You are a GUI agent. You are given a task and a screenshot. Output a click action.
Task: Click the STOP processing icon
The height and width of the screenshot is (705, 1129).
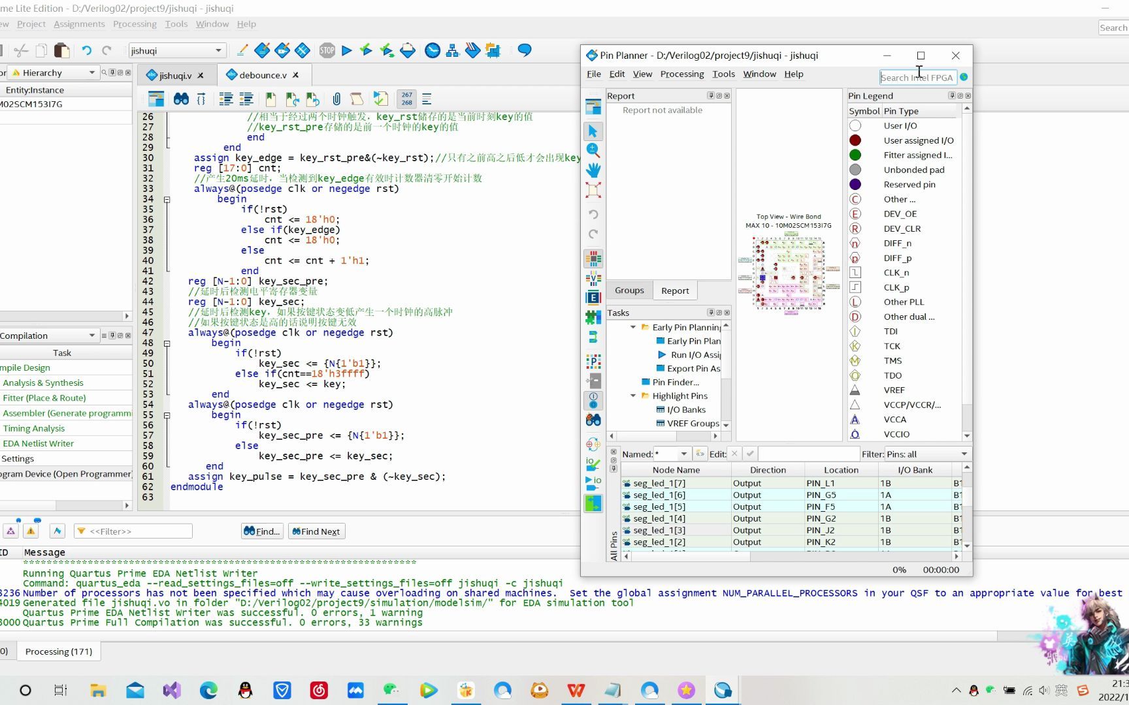tap(327, 50)
